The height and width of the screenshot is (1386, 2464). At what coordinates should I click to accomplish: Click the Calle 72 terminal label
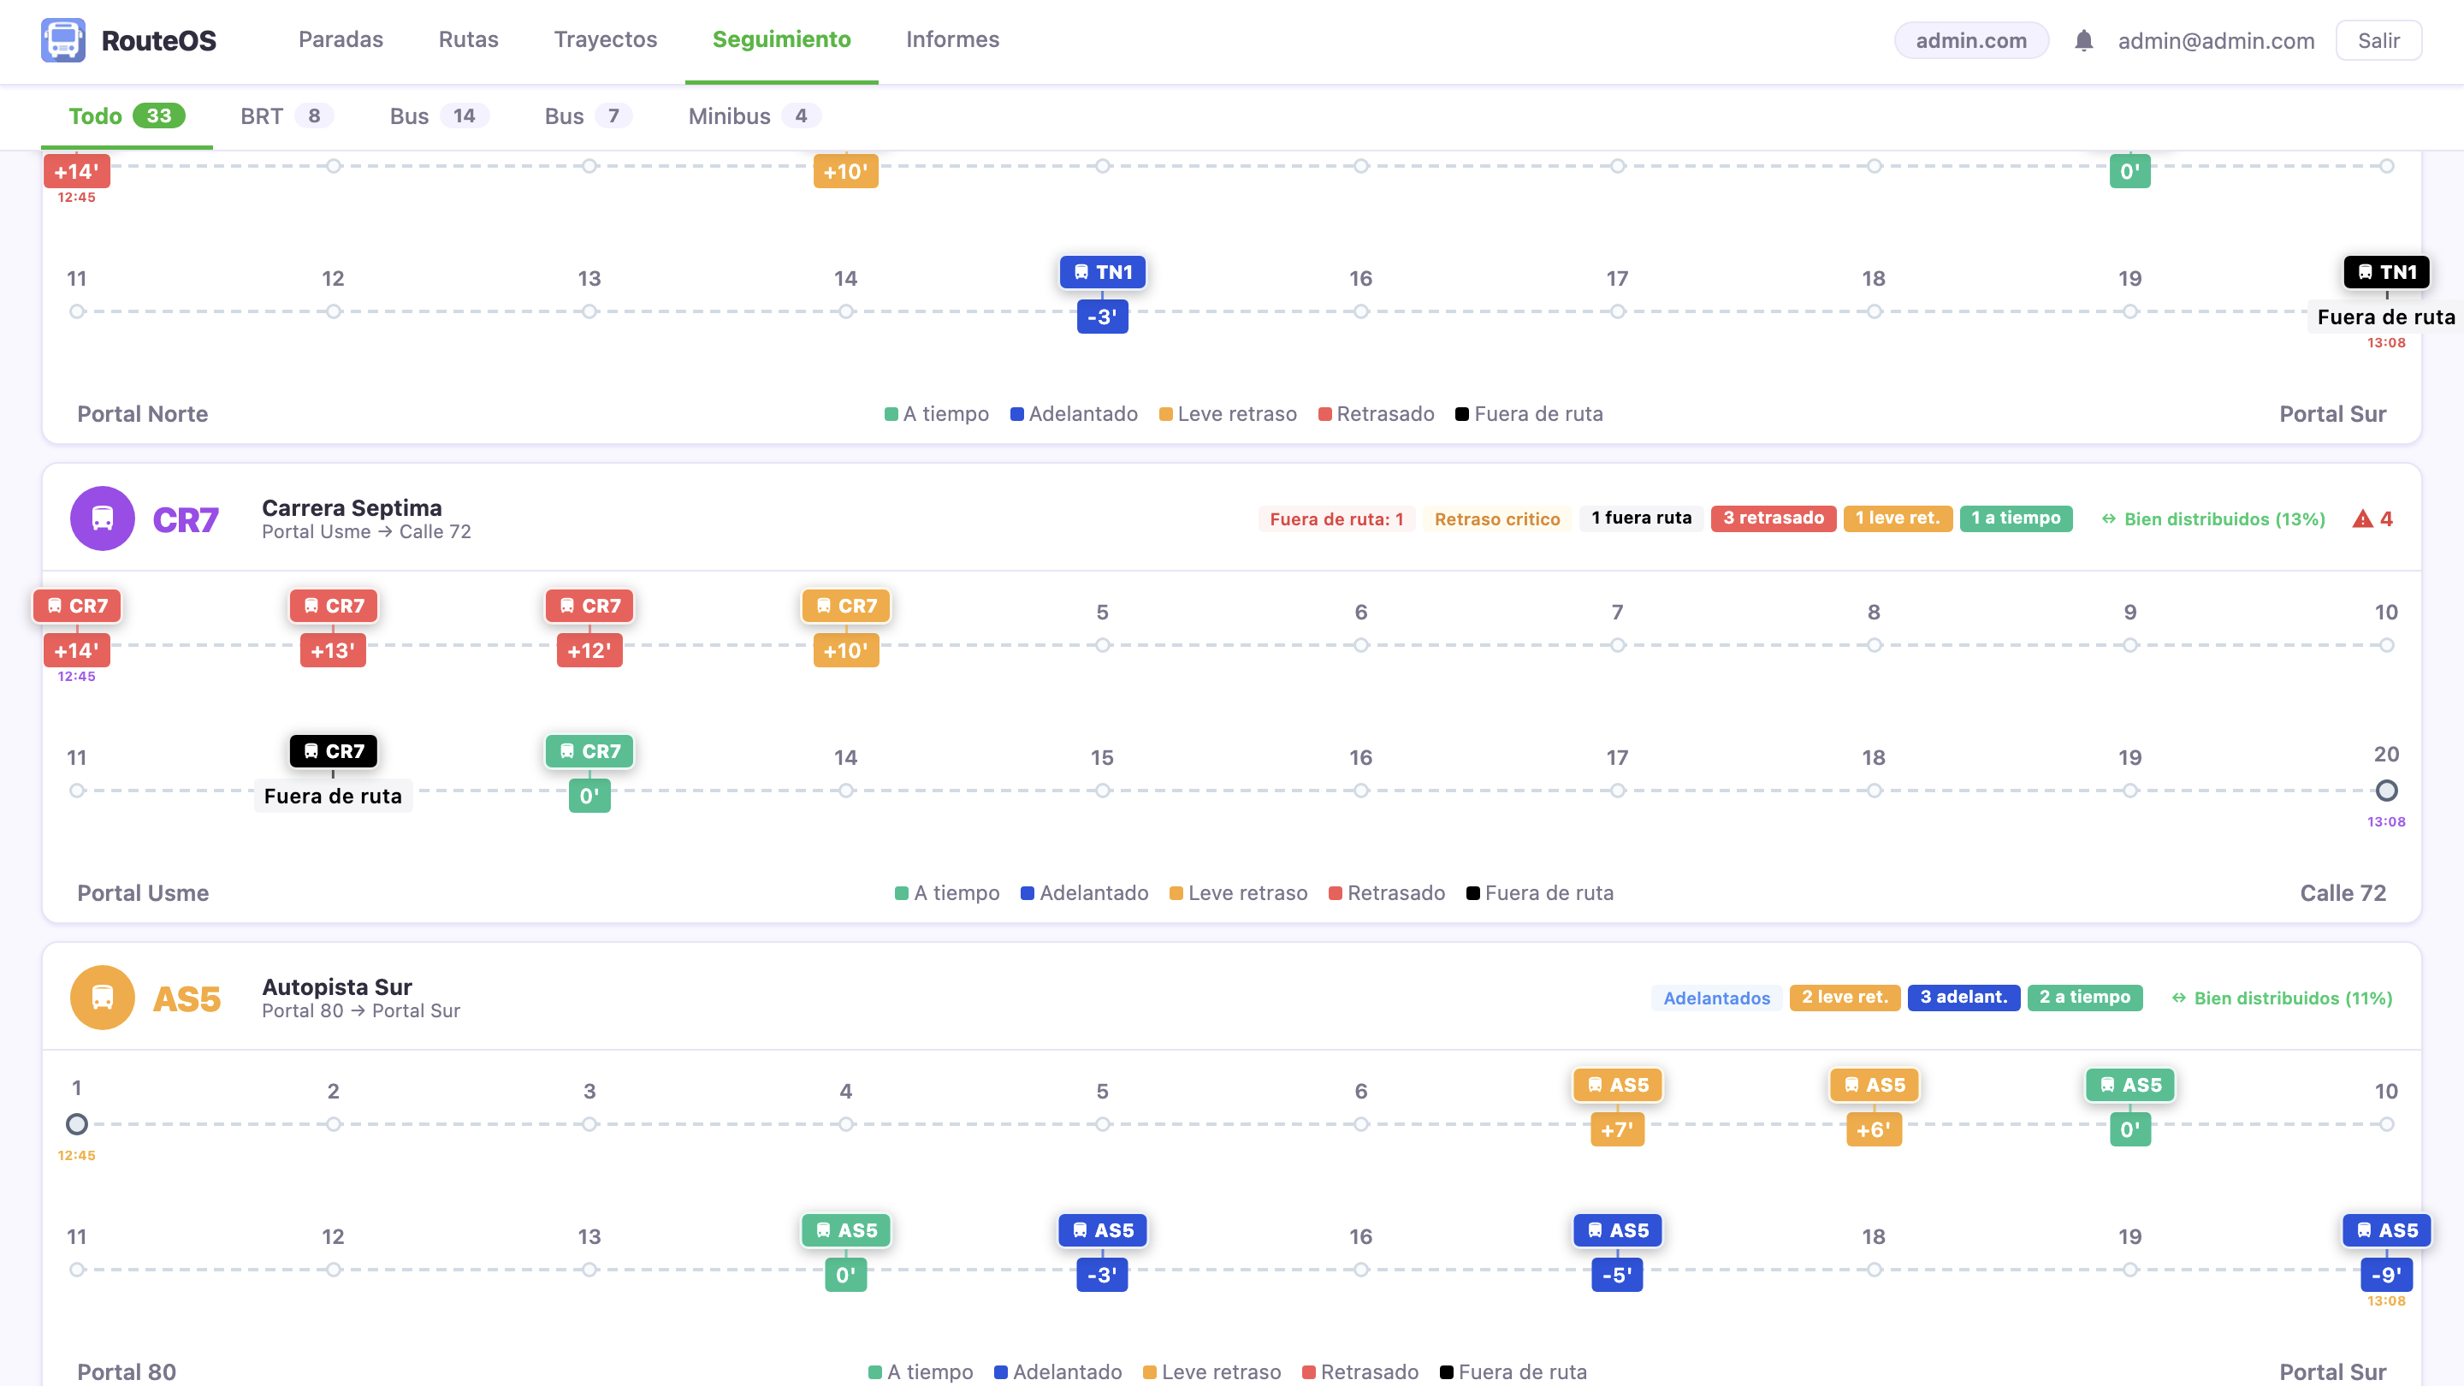2343,892
